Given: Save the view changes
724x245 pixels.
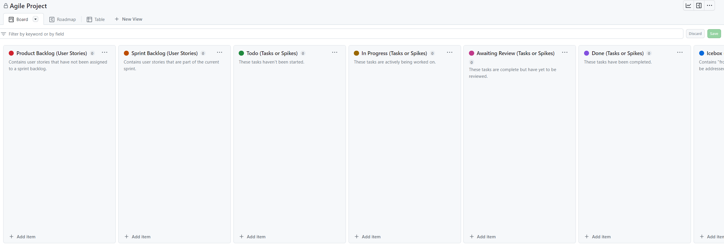Looking at the screenshot, I should coord(714,34).
